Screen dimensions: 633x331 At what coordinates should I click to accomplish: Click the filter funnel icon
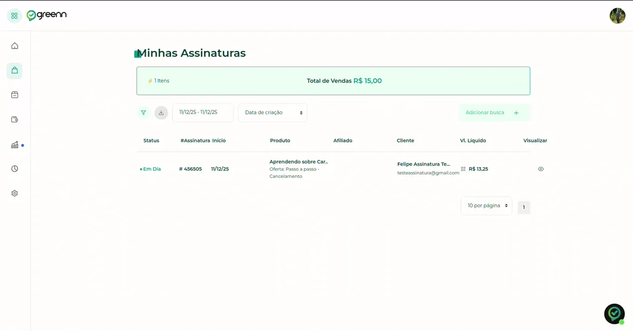tap(143, 113)
